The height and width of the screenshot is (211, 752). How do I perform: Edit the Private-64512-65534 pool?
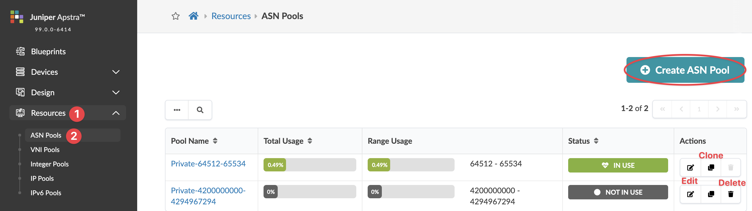point(690,168)
